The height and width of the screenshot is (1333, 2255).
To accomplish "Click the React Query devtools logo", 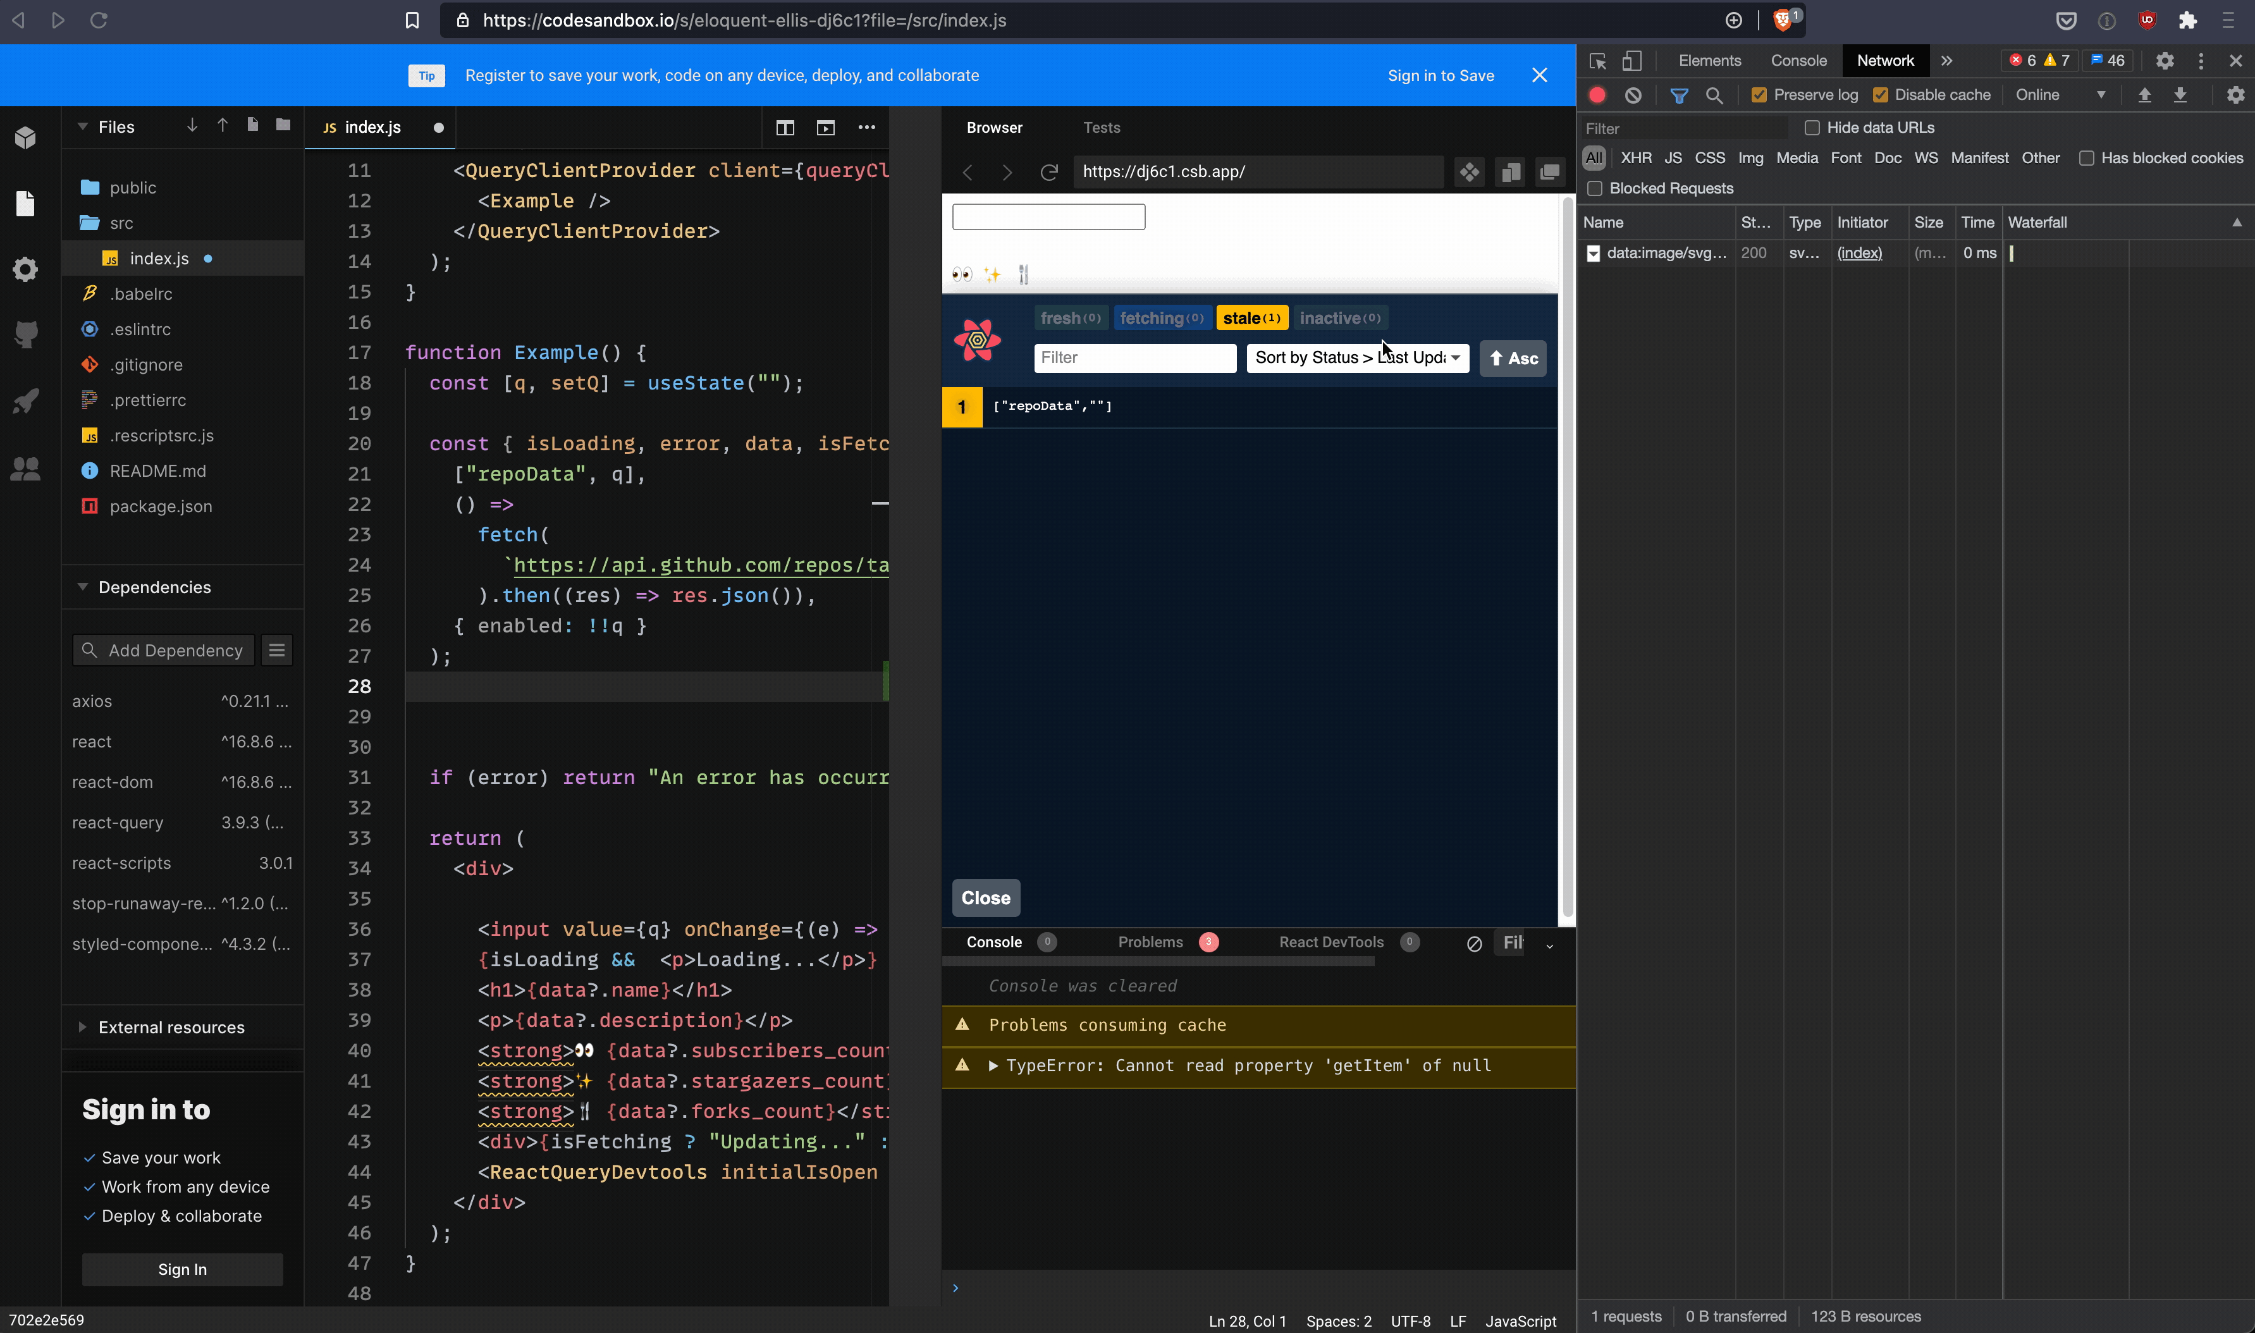I will pos(977,340).
